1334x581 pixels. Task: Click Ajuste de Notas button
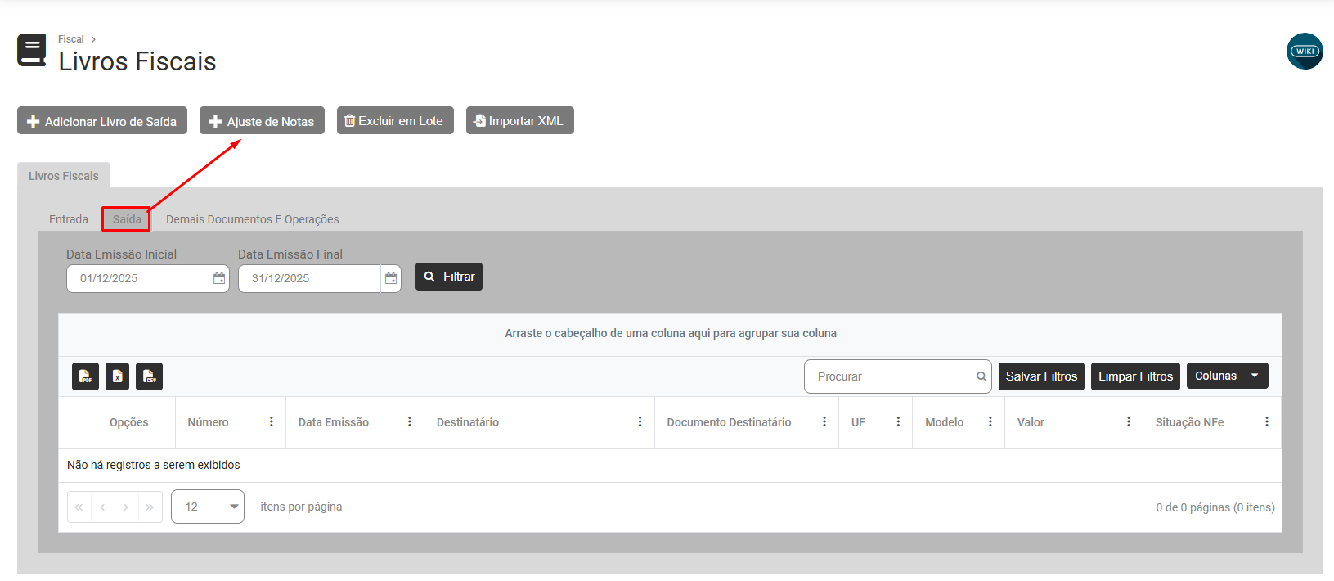(262, 121)
